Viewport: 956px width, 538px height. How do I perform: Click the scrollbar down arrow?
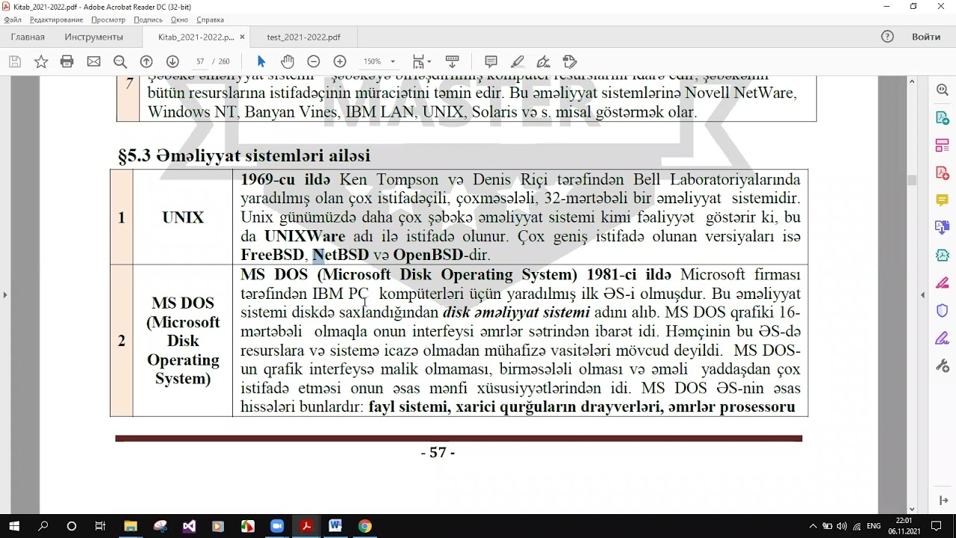(x=911, y=509)
